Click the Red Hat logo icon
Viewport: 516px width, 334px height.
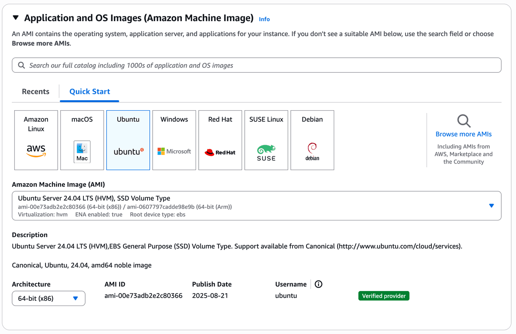point(220,152)
